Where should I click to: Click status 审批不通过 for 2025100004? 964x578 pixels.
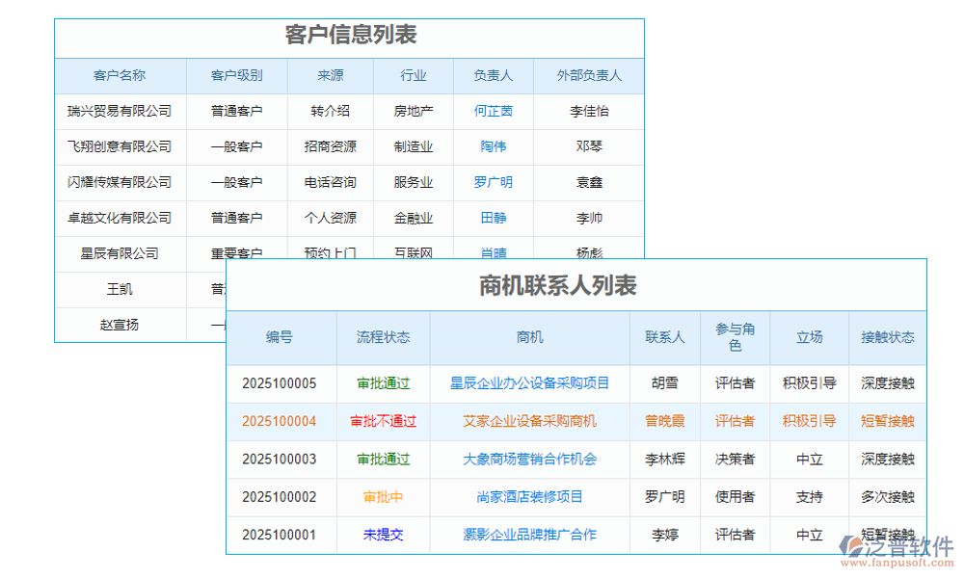[x=384, y=422]
